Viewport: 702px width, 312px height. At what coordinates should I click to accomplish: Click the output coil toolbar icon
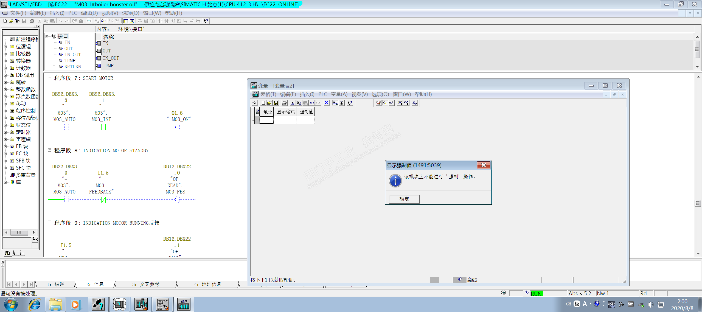(x=173, y=21)
